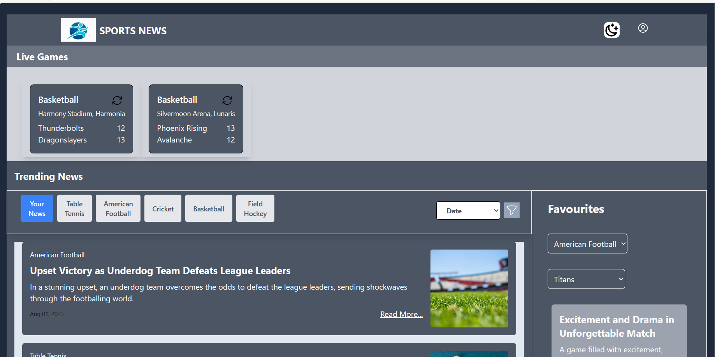Switch to the Table Tennis news filter
The image size is (715, 357).
(x=74, y=208)
